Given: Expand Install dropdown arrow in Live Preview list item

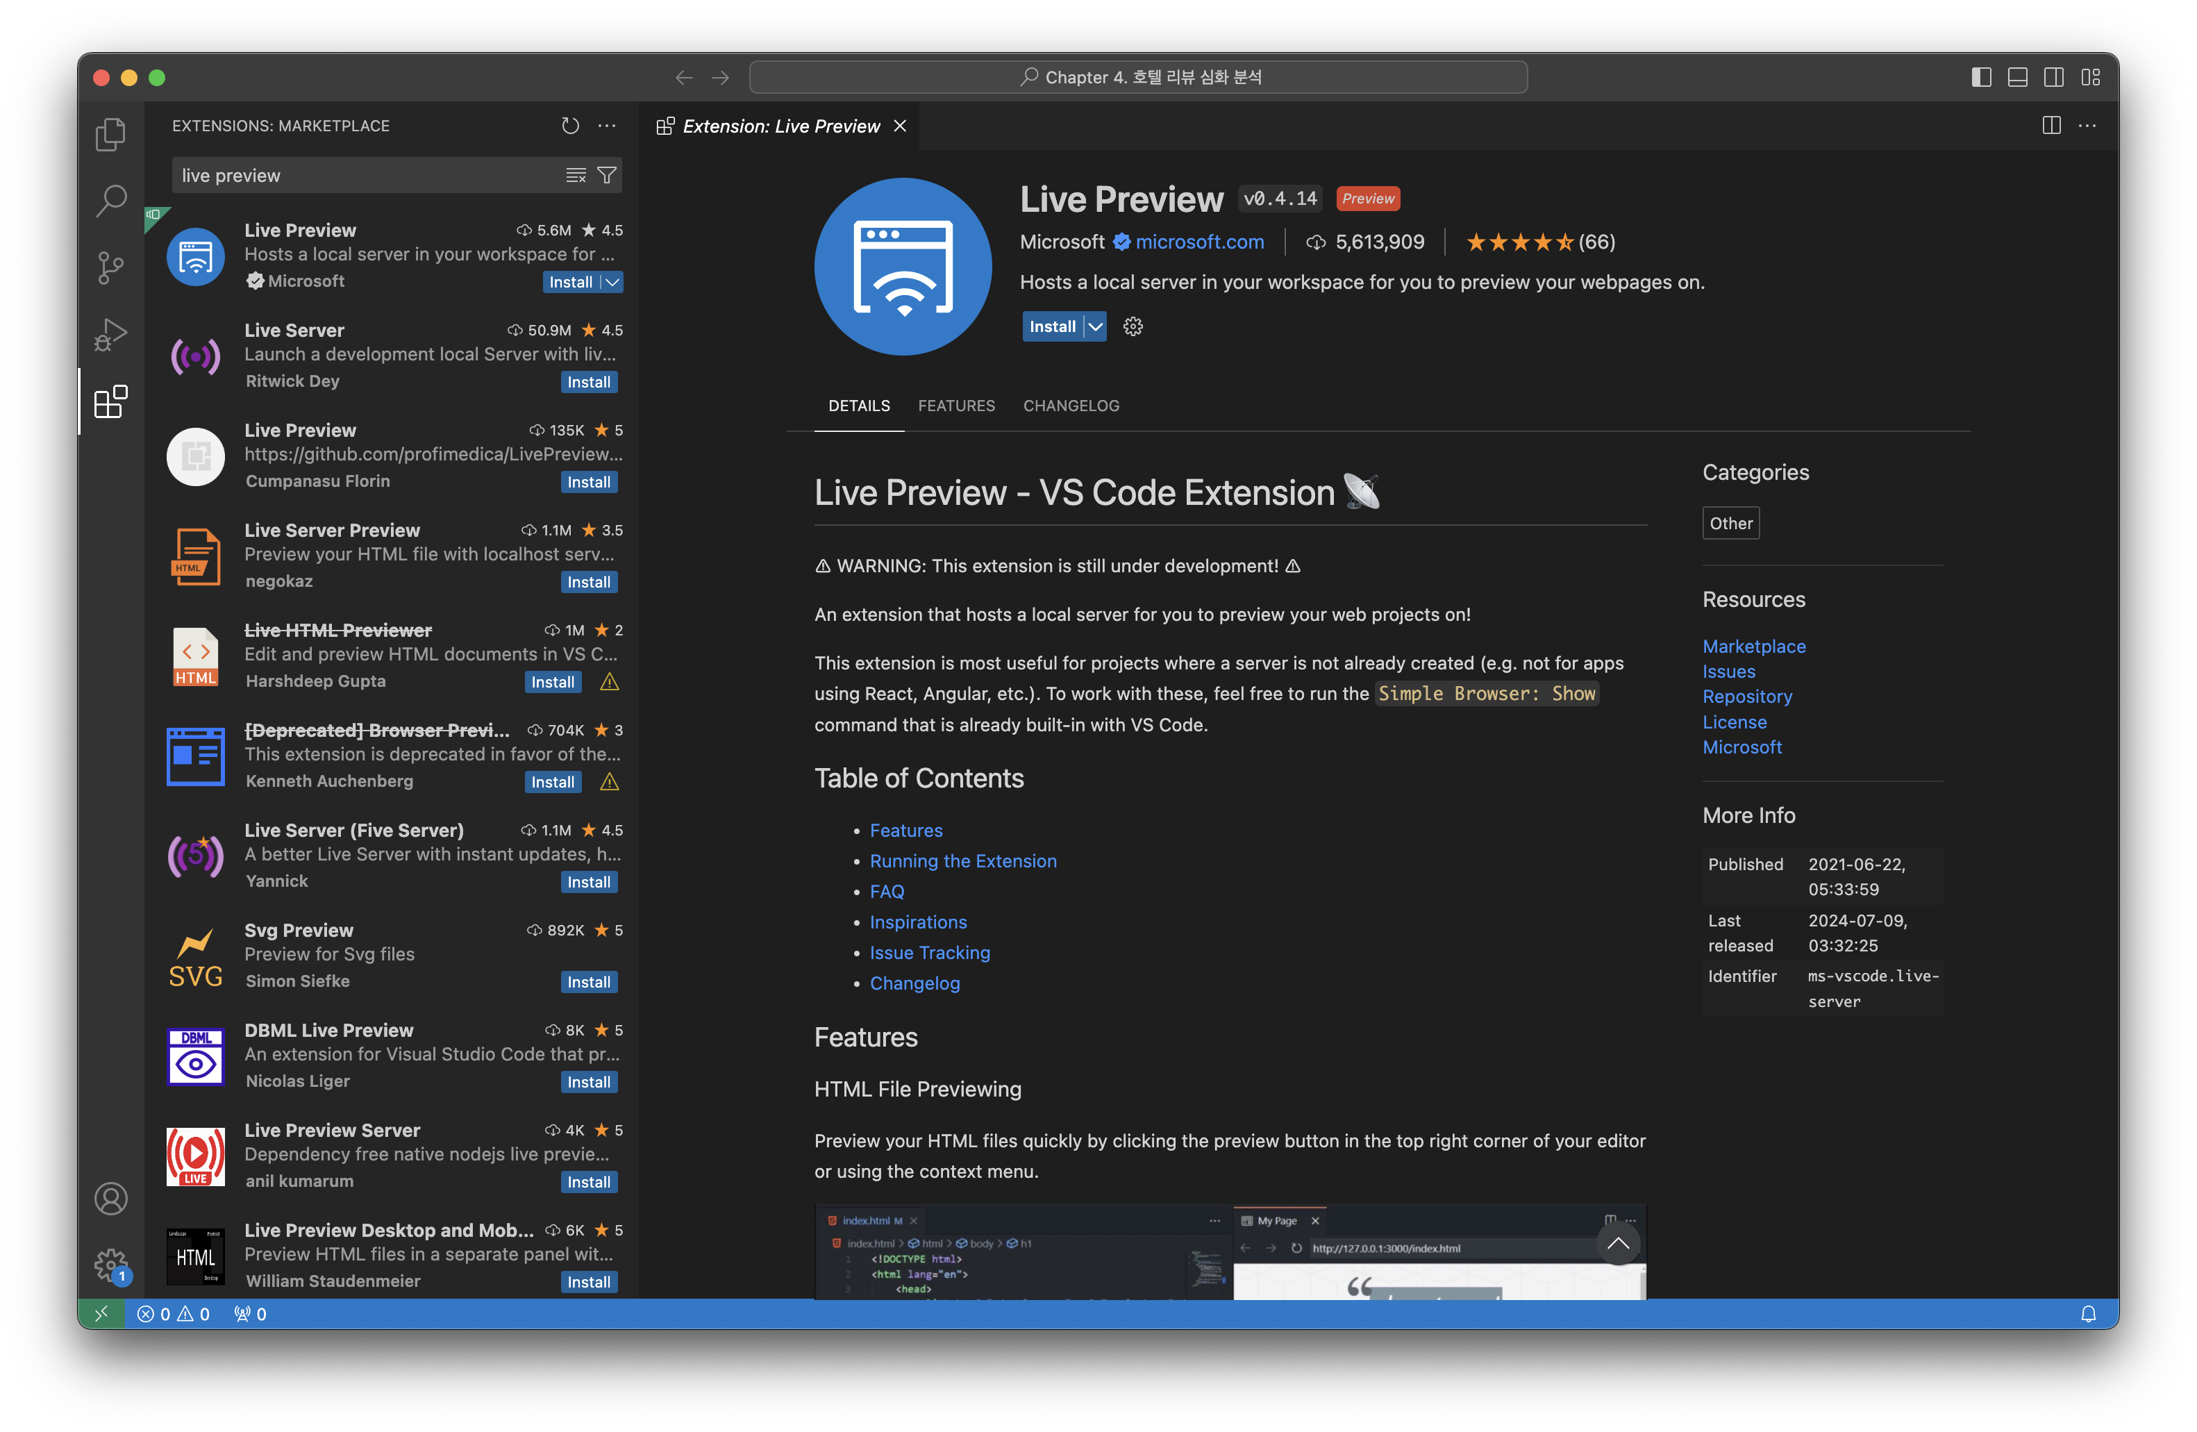Looking at the screenshot, I should coord(612,283).
